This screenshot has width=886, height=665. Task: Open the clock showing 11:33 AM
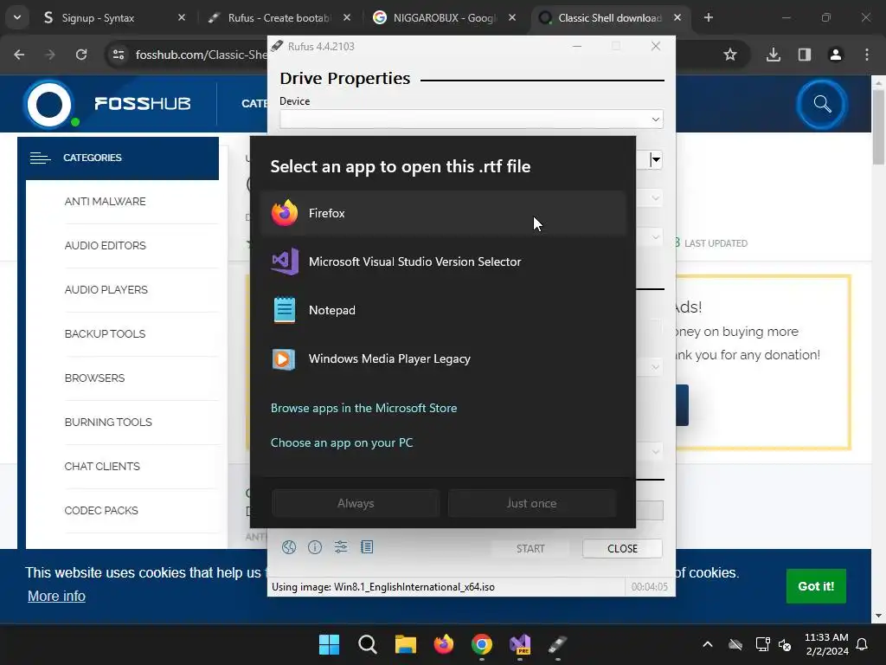(x=826, y=644)
